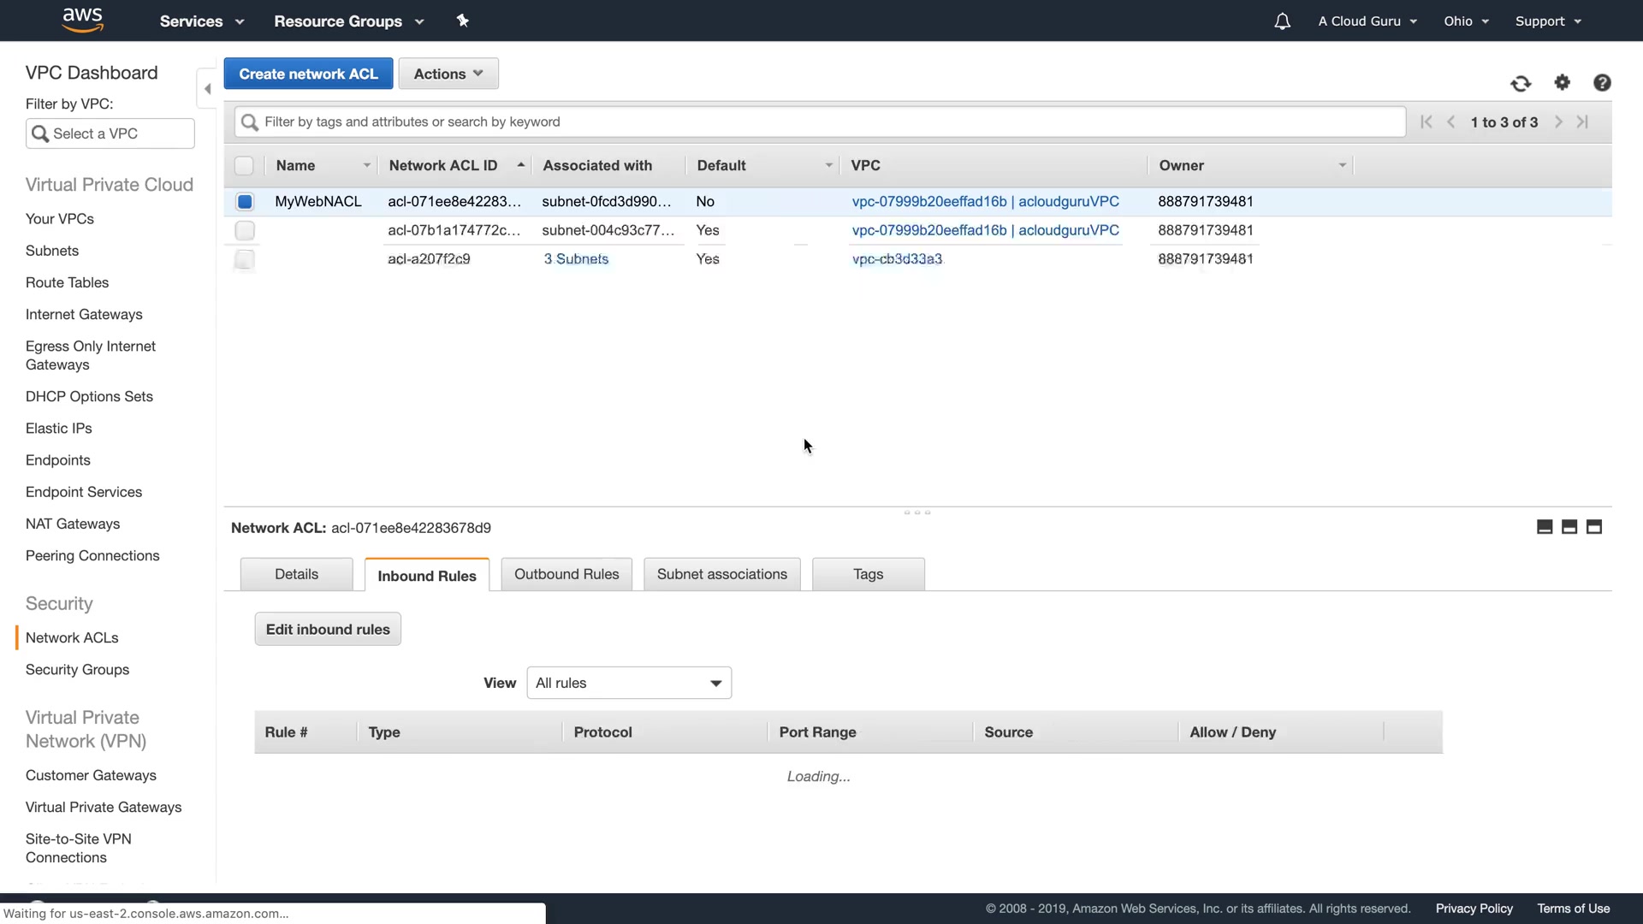This screenshot has width=1643, height=924.
Task: Expand the All rules View dropdown
Action: point(629,683)
